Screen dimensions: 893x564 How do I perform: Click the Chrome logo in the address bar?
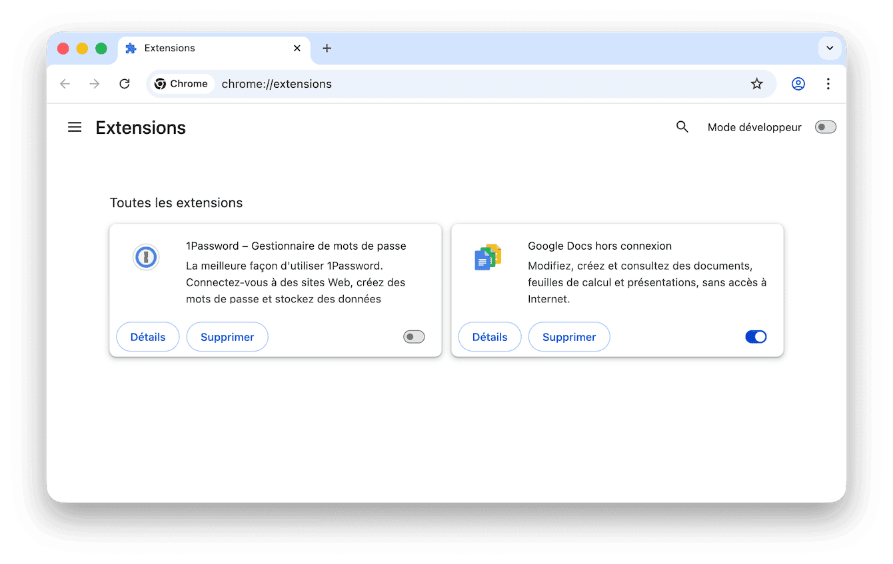[x=160, y=83]
